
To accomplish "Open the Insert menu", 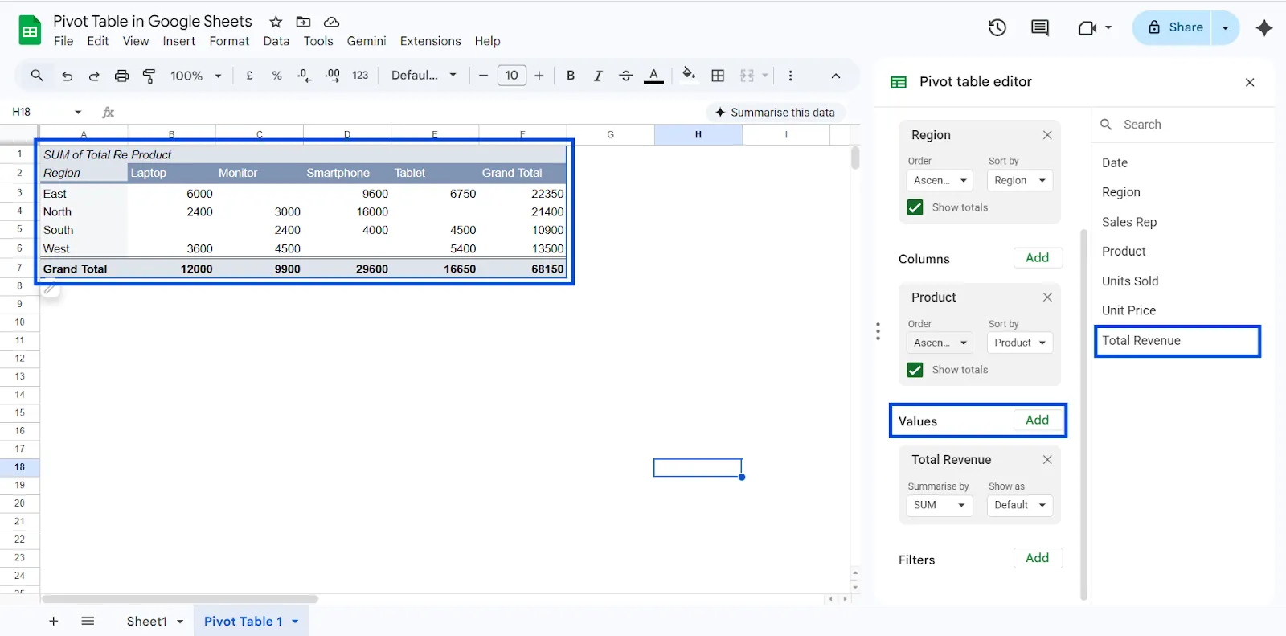I will 178,41.
